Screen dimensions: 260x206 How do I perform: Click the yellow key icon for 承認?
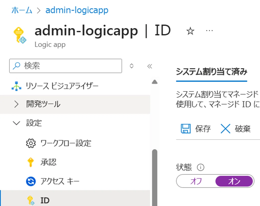tap(30, 162)
